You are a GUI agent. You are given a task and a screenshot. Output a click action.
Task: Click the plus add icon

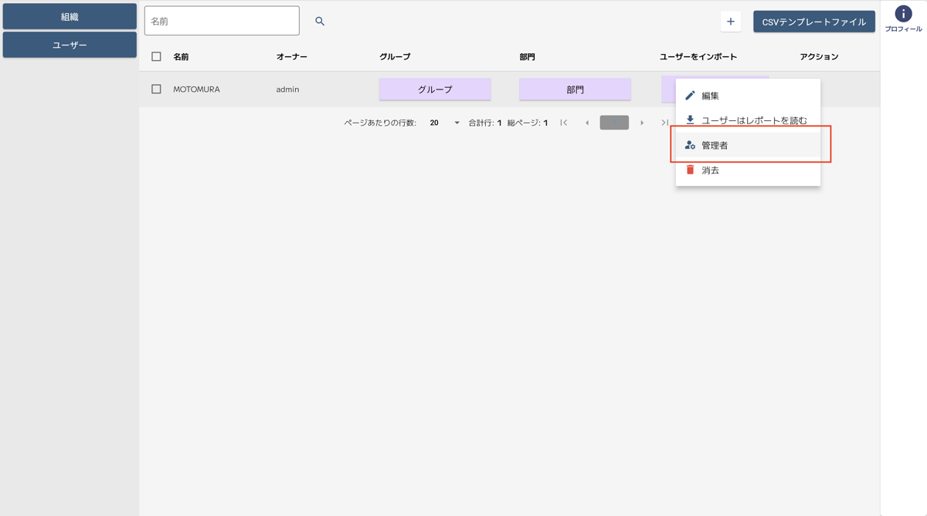(x=731, y=22)
